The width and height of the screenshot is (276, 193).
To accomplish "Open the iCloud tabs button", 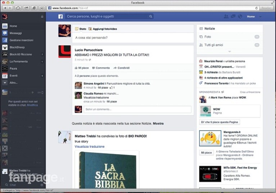I will coord(18,8).
